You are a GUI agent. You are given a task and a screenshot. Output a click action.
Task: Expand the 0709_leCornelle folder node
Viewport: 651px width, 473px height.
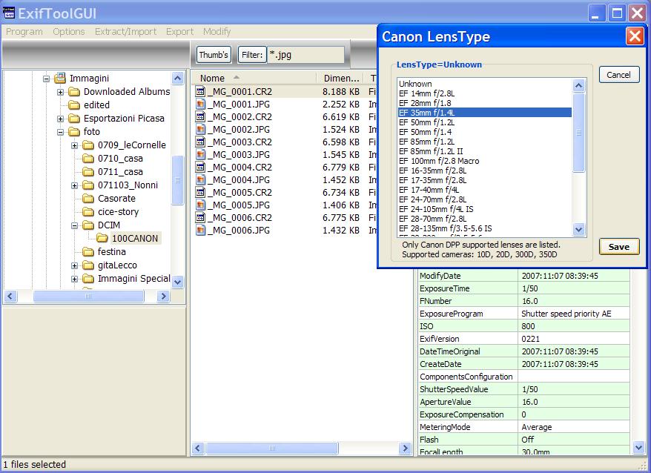75,145
